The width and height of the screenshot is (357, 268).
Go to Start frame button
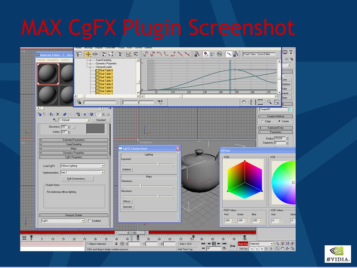tap(203, 243)
